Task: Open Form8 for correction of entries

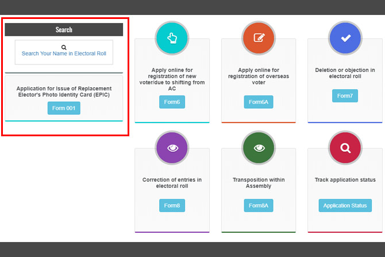Action: (x=172, y=205)
